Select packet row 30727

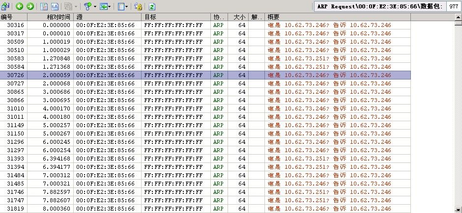click(x=205, y=83)
